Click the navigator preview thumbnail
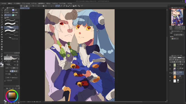The width and height of the screenshot is (186, 104). click(177, 17)
